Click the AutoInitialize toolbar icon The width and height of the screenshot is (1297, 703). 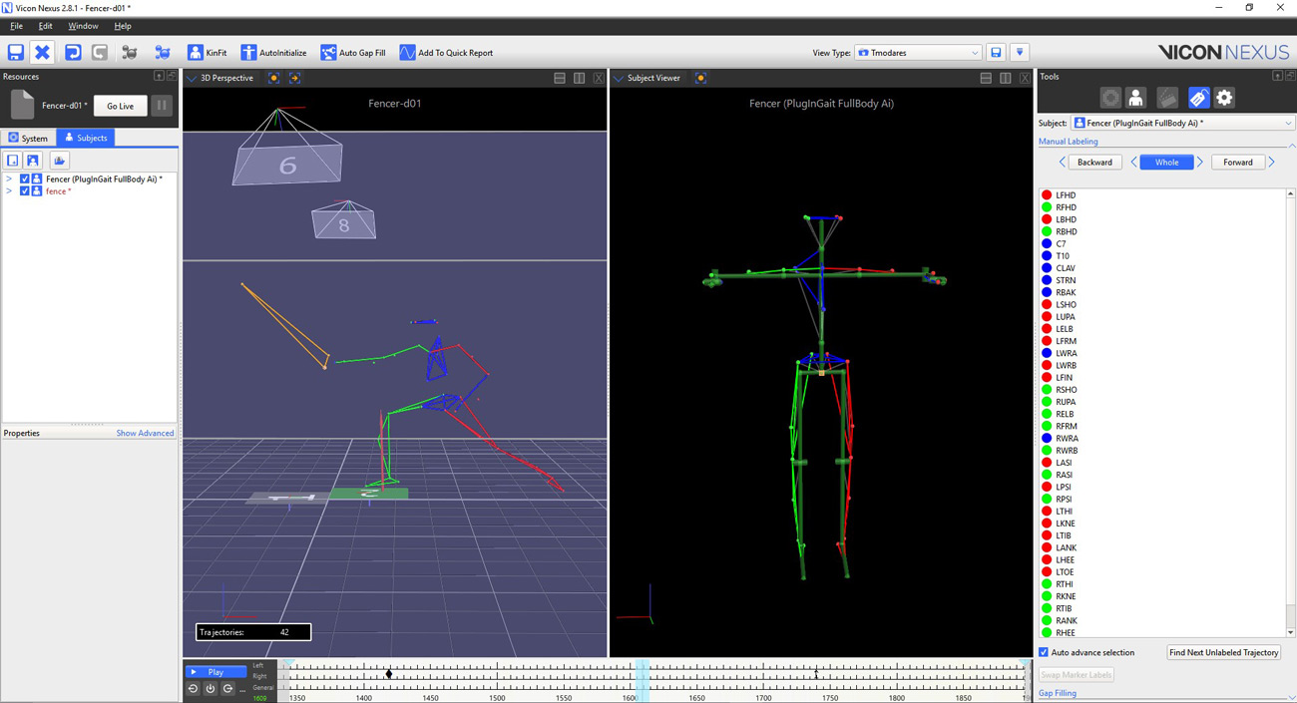(x=248, y=53)
